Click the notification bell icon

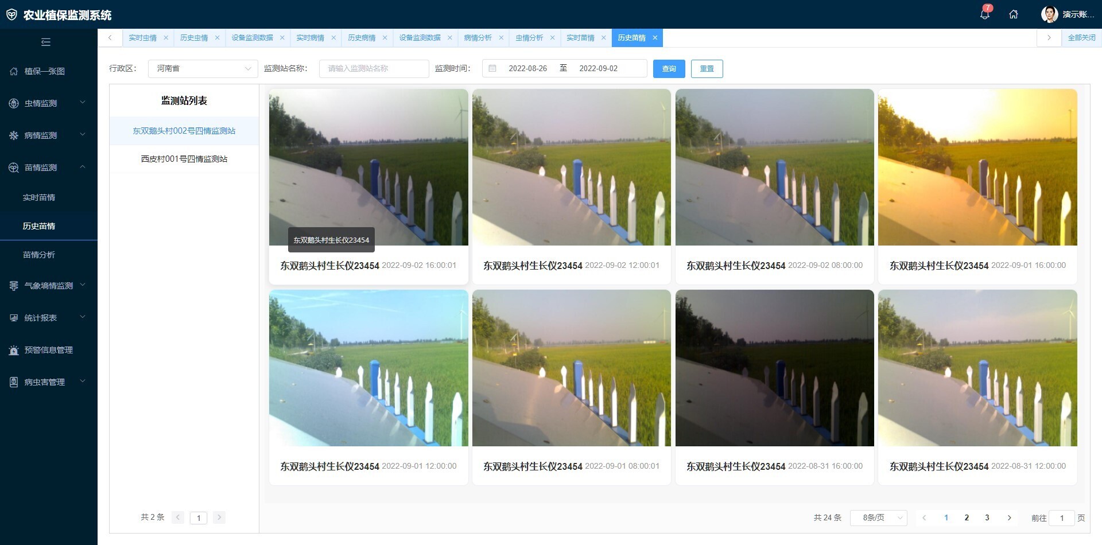click(x=984, y=14)
